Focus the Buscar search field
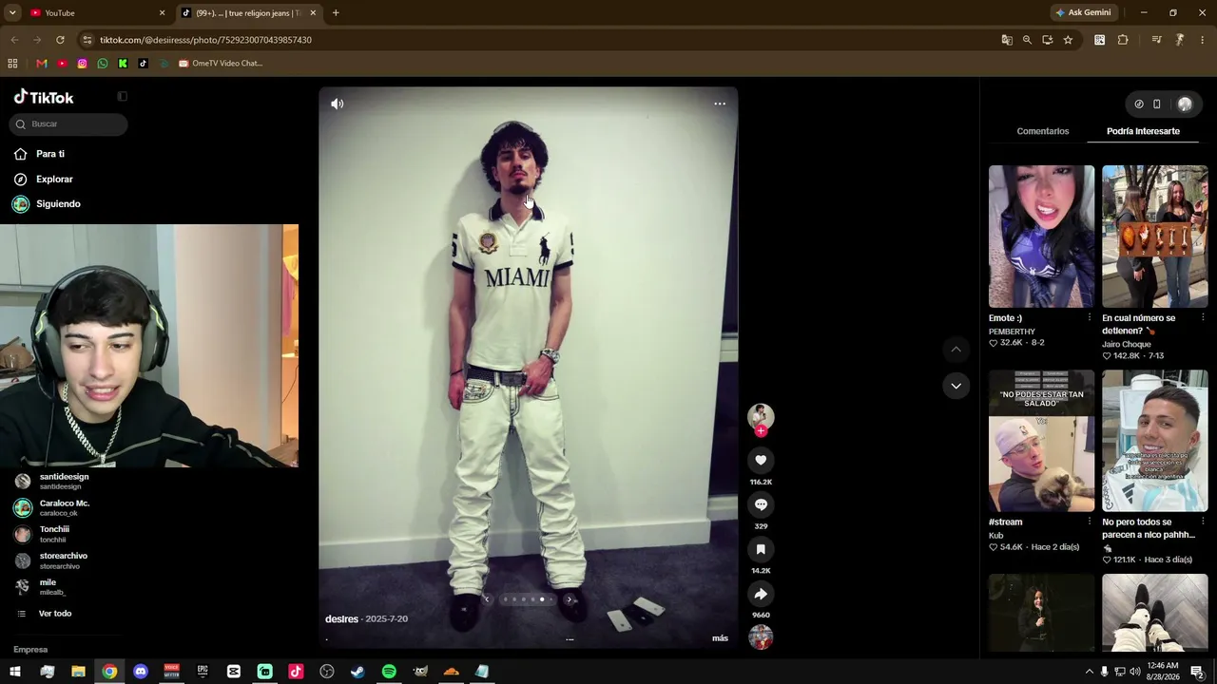The image size is (1217, 684). coord(68,123)
